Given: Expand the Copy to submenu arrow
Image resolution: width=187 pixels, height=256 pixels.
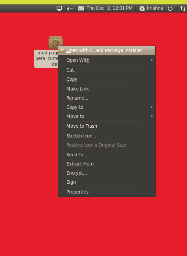Looking at the screenshot, I should pos(152,107).
